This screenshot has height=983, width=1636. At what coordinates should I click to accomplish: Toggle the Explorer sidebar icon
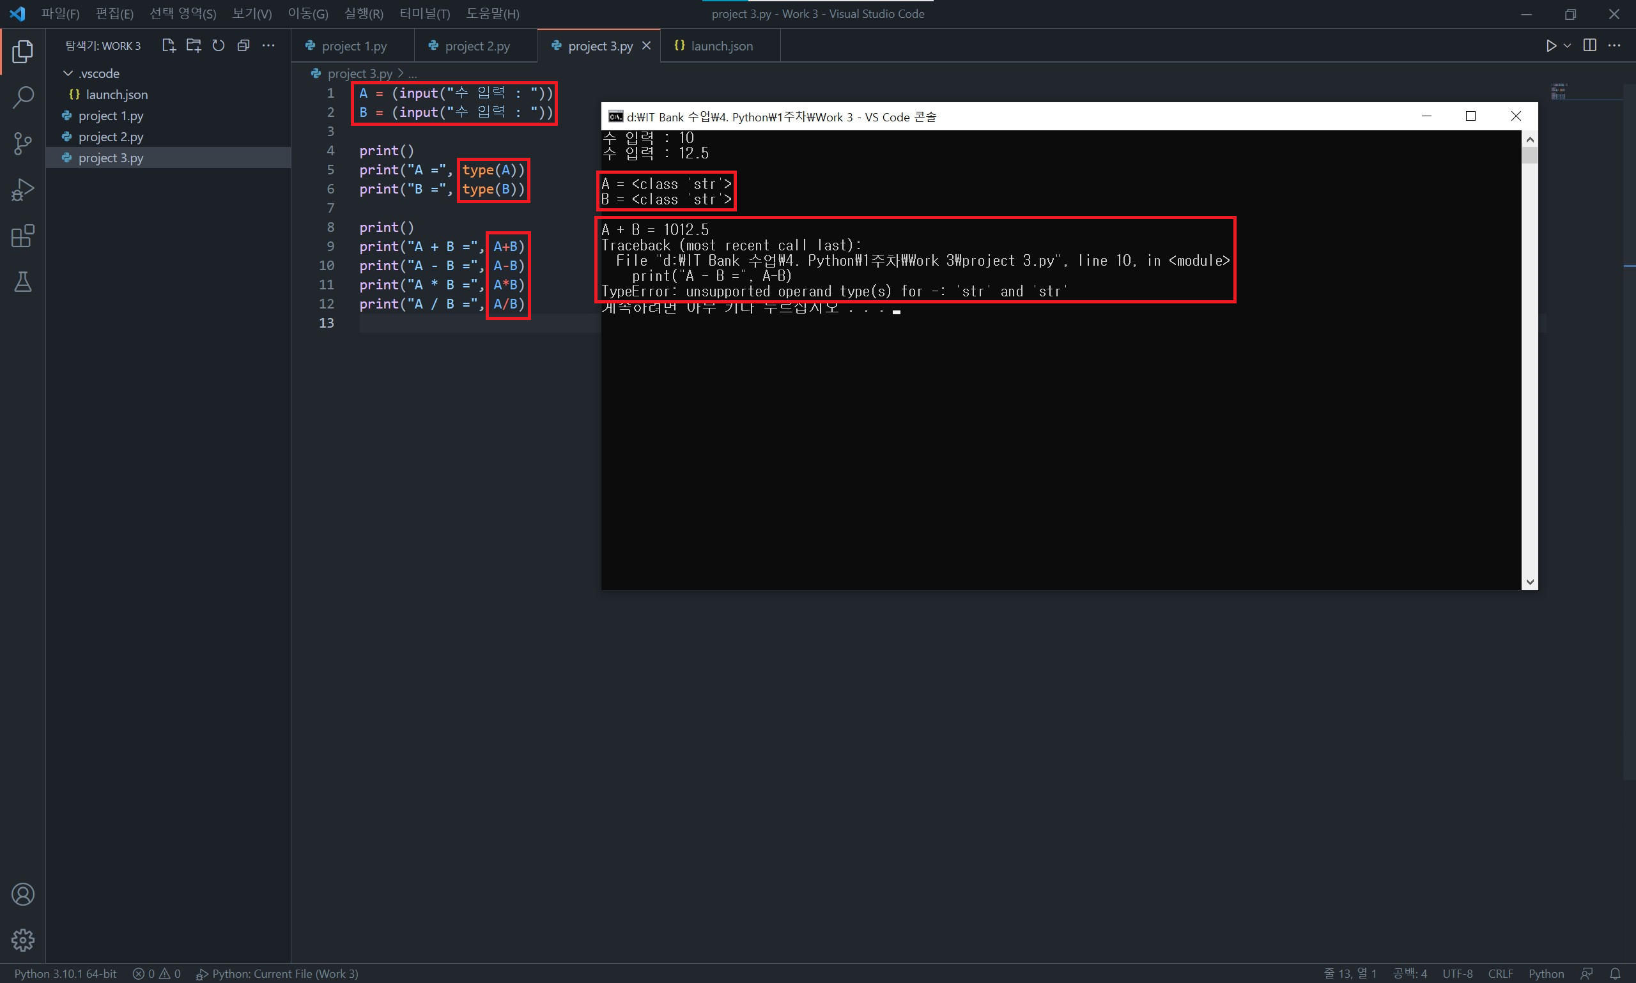tap(22, 51)
